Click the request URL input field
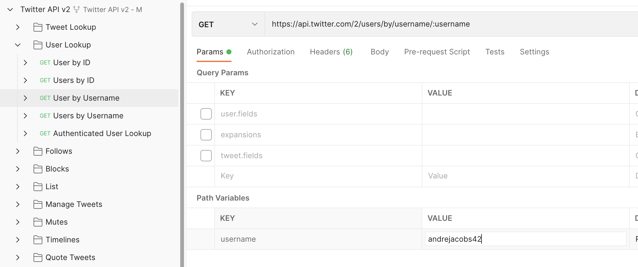 tap(451, 24)
